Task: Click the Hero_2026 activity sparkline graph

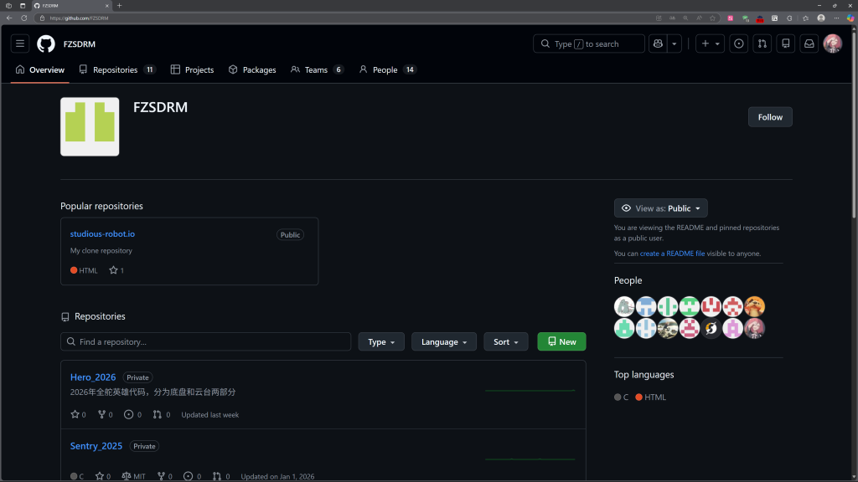Action: [x=530, y=391]
